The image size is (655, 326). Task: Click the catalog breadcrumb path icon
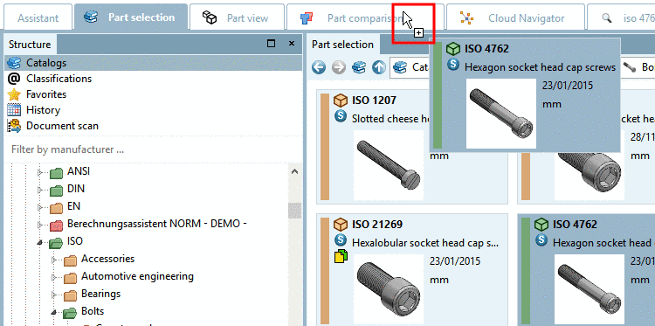(x=400, y=67)
